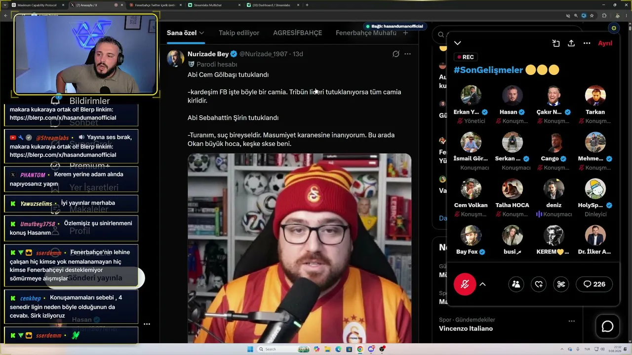
Task: Click the X search magnifier icon
Action: coord(441,35)
